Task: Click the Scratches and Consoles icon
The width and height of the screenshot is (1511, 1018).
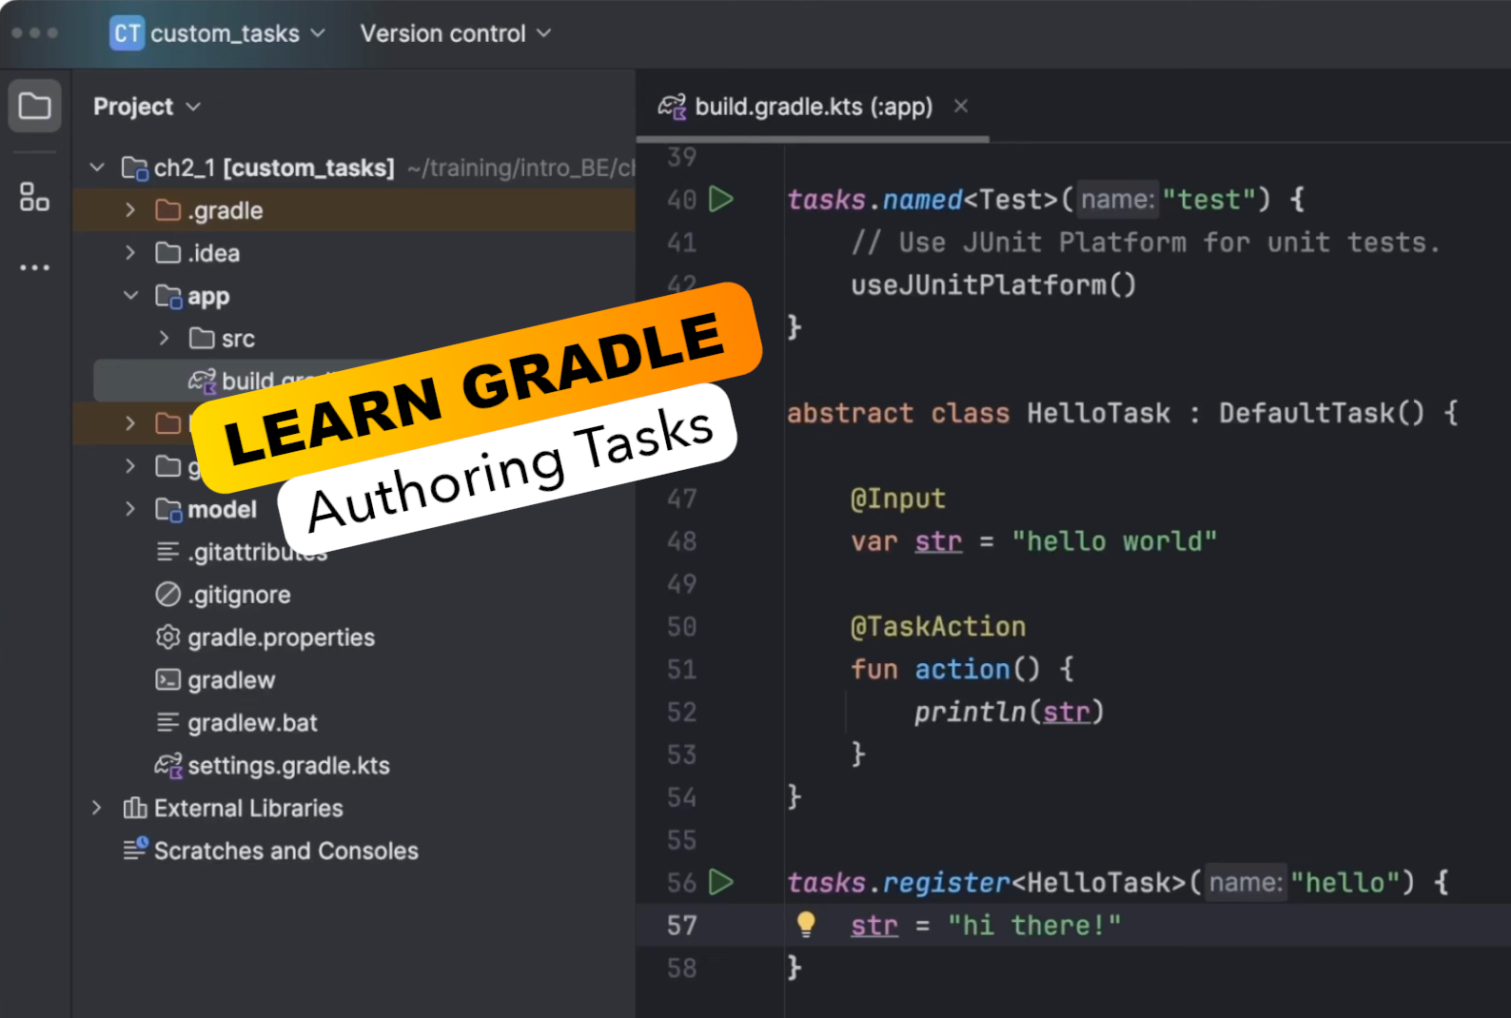Action: (136, 849)
